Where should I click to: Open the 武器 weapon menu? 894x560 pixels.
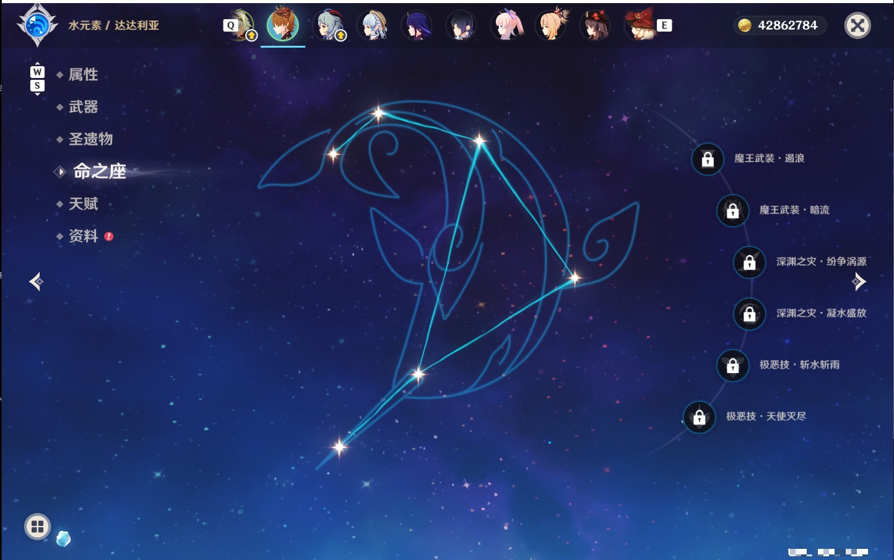pyautogui.click(x=83, y=107)
